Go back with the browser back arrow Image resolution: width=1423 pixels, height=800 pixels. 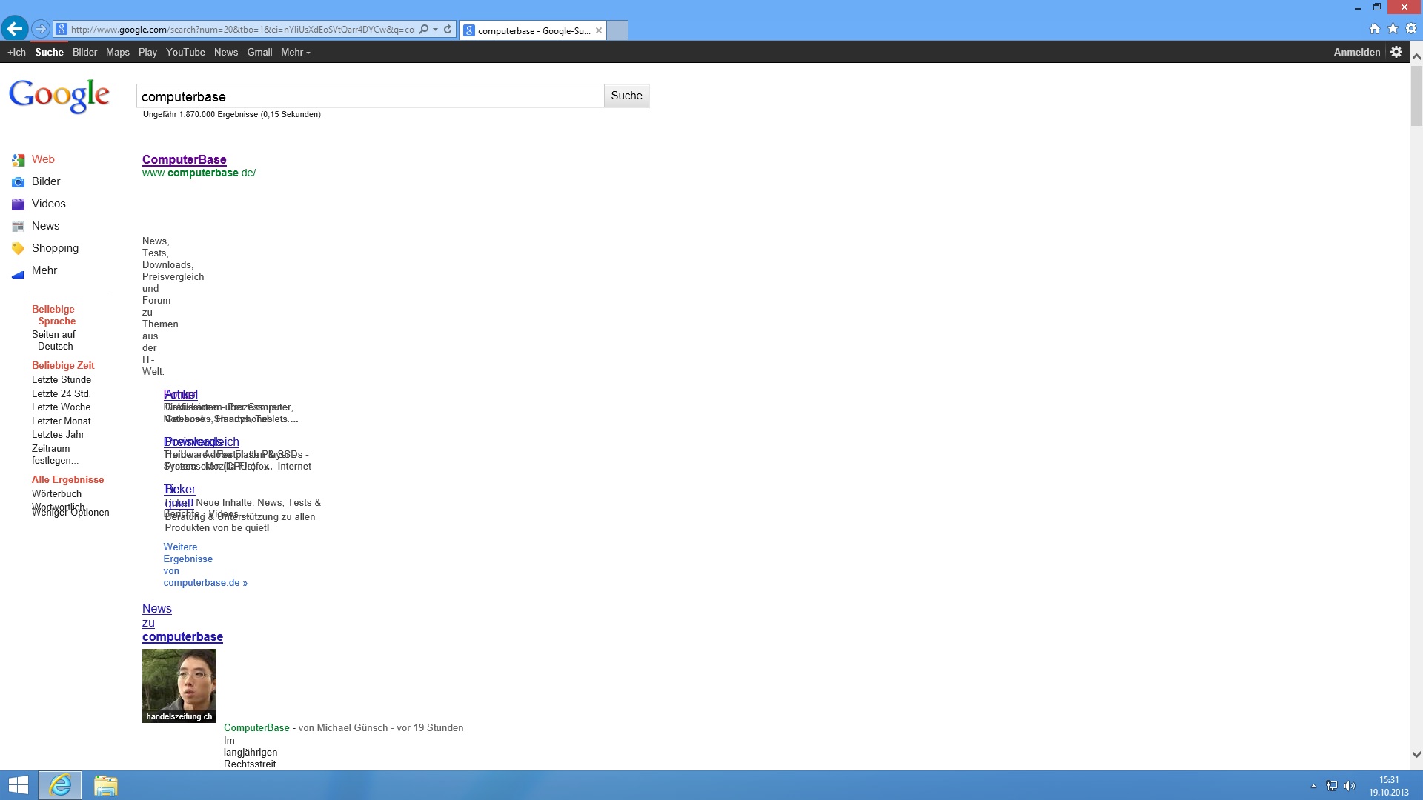tap(14, 29)
